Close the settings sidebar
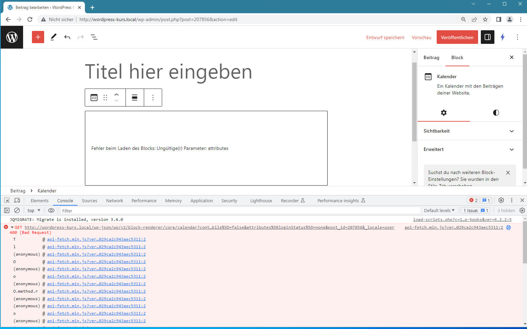 512,57
